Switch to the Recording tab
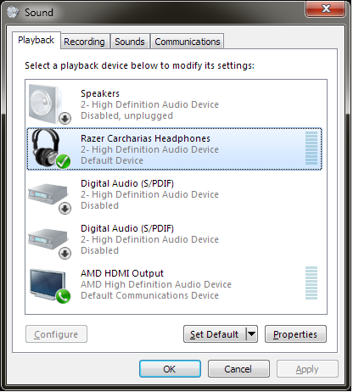 84,42
